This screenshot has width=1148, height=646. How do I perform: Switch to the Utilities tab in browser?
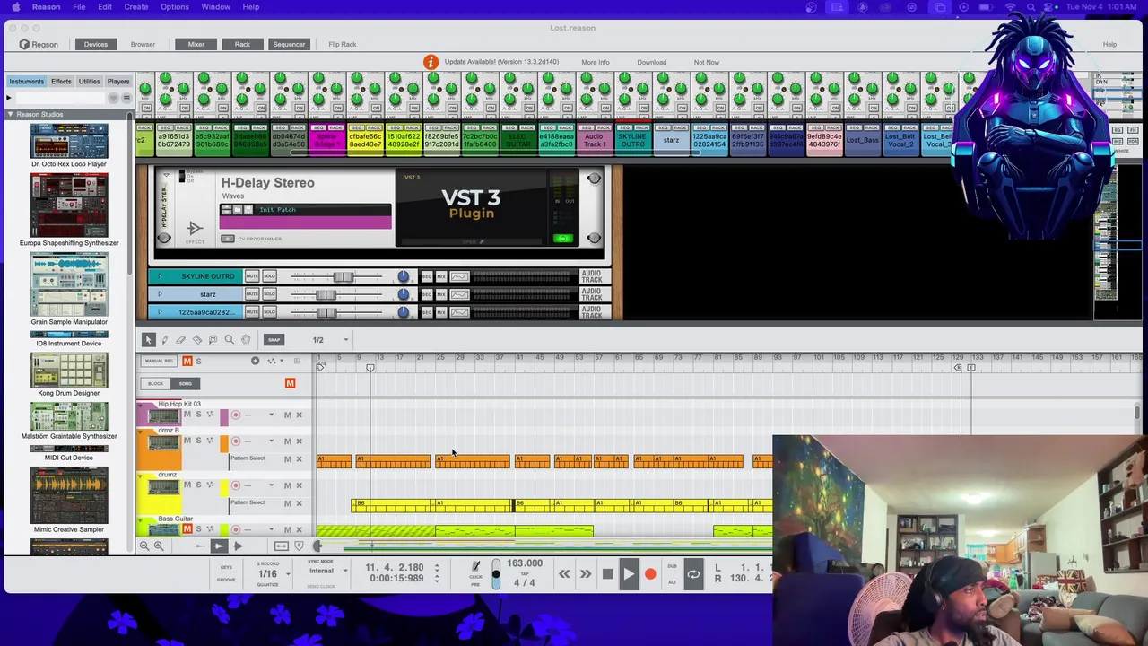(x=89, y=82)
